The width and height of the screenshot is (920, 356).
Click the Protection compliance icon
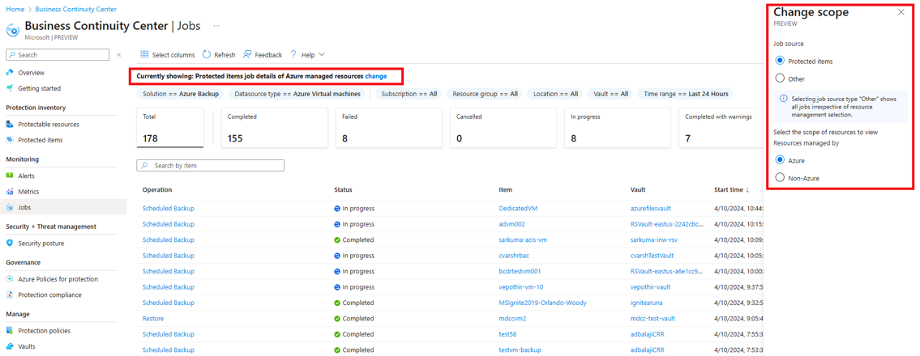coord(10,295)
